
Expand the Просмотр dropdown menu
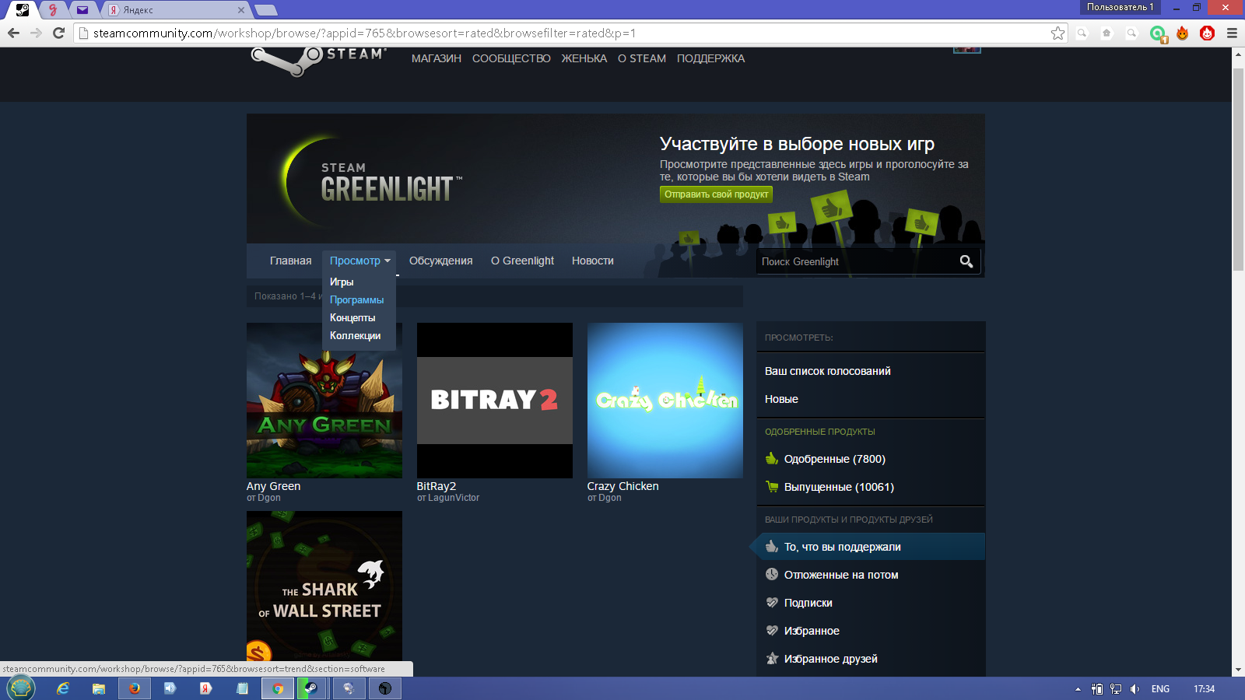pos(359,261)
